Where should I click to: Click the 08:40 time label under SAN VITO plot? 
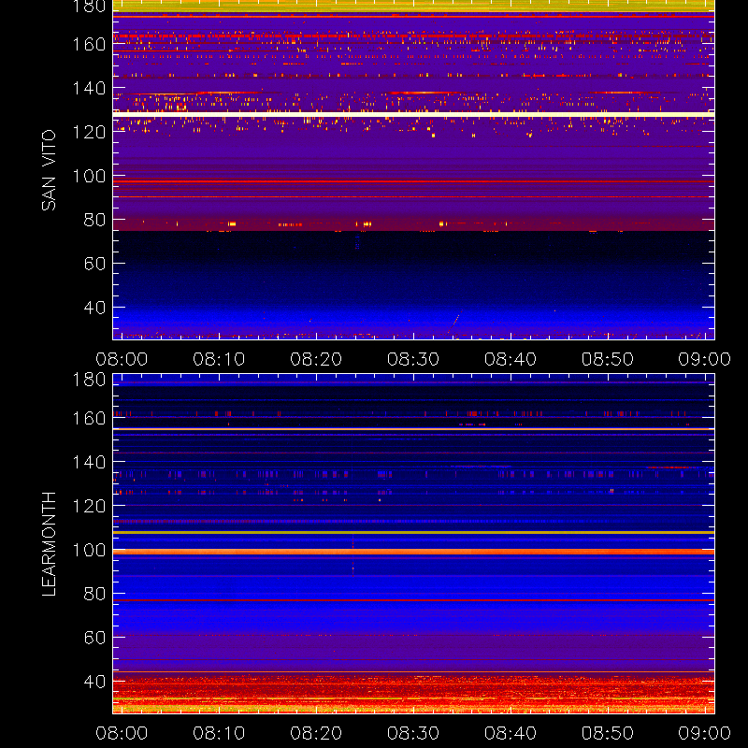[x=511, y=359]
